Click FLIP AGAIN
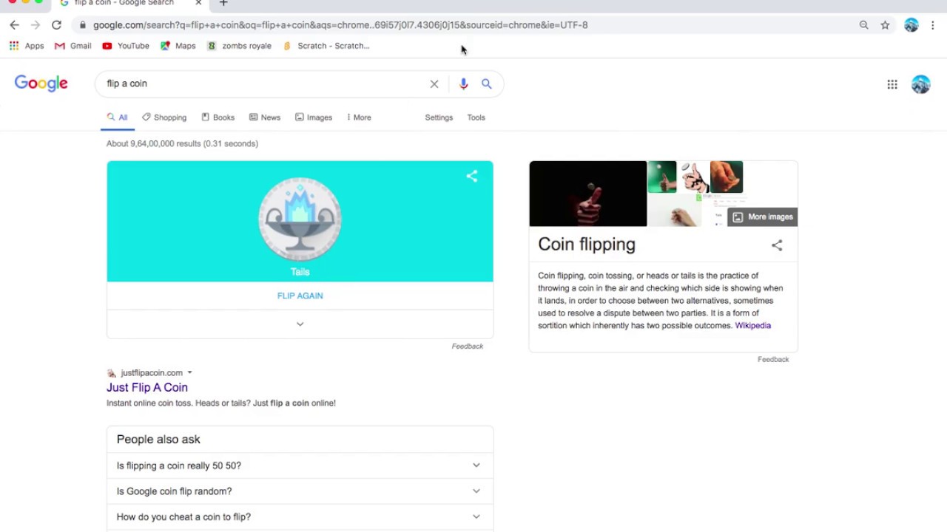The width and height of the screenshot is (947, 532). click(300, 296)
